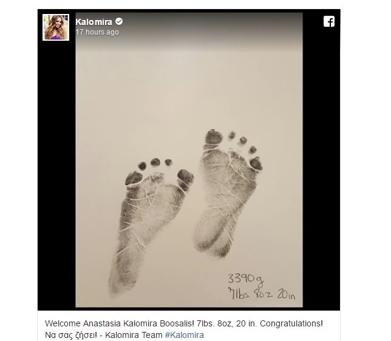Click the handwritten '3390g' note
Image resolution: width=391 pixels, height=341 pixels.
tap(246, 280)
